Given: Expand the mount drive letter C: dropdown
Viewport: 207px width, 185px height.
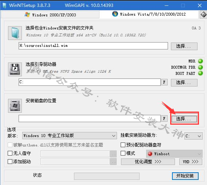Looking at the screenshot, I should [194, 136].
